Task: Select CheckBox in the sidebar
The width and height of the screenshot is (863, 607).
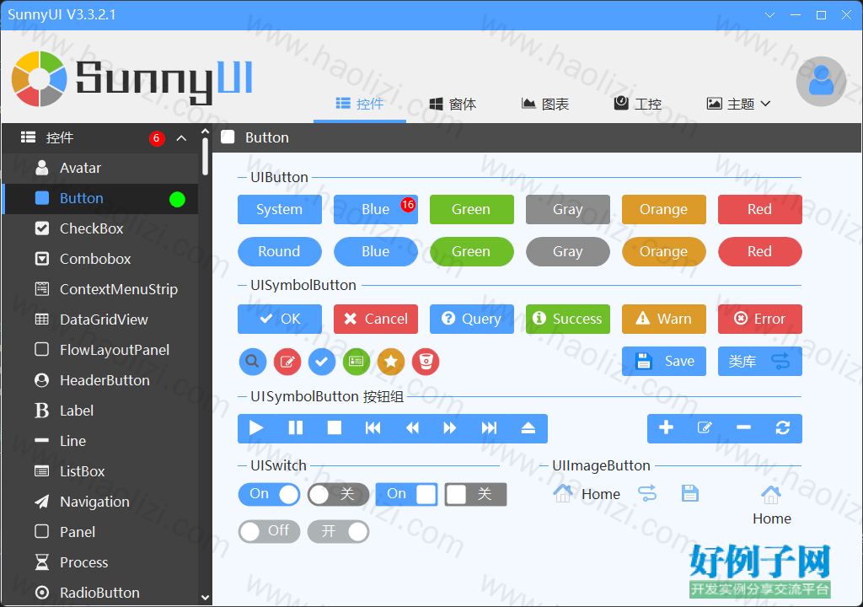Action: click(x=100, y=228)
